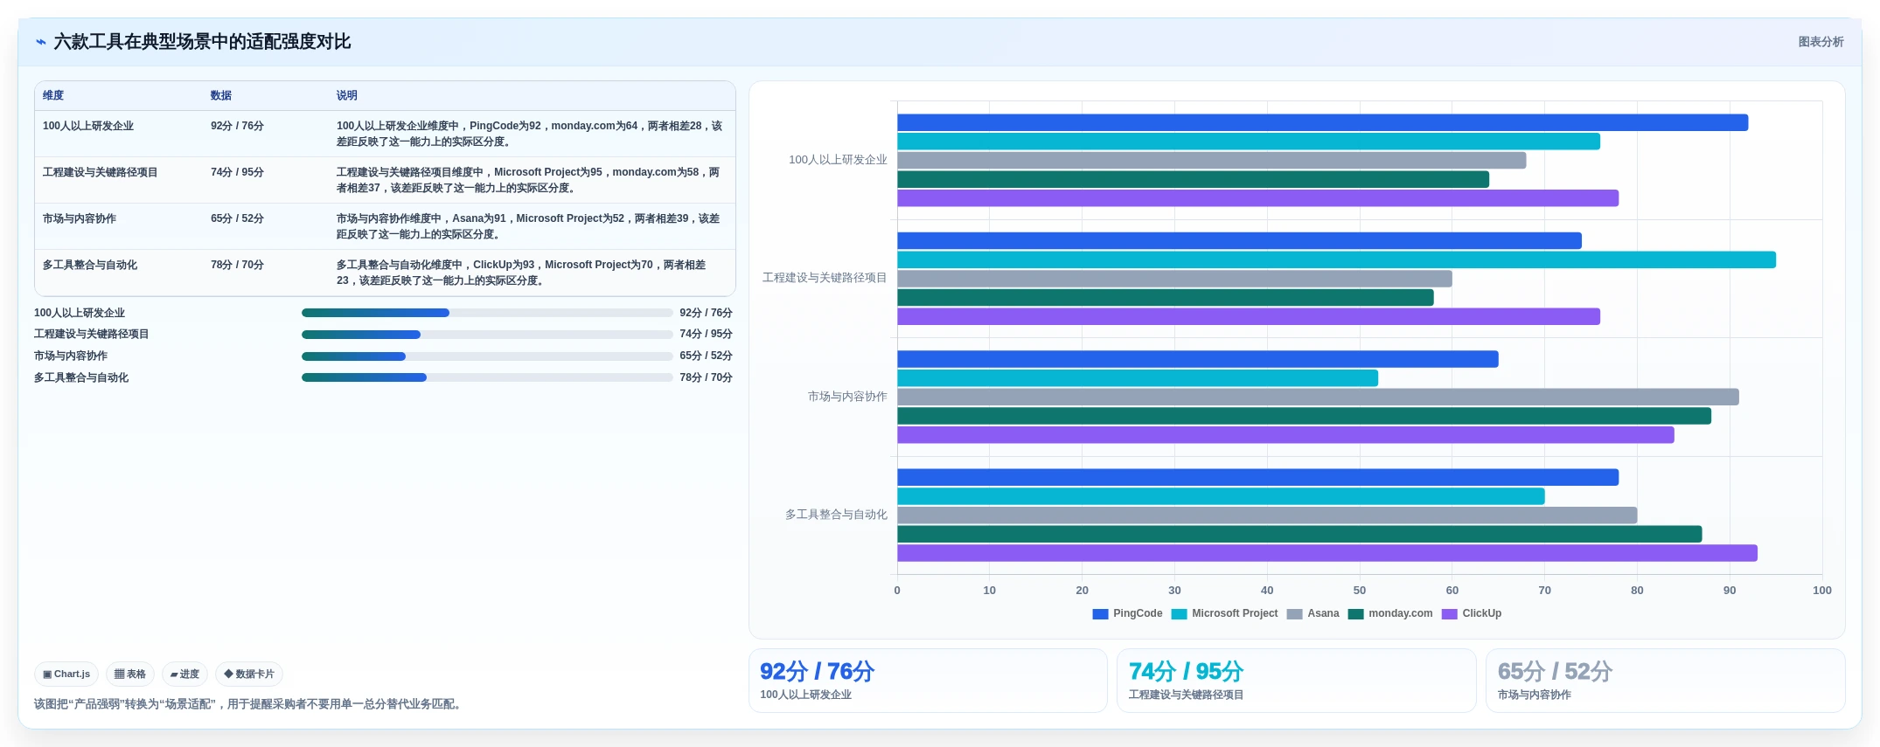1880x747 pixels.
Task: Click the monday.com bar in 工程建设与关键路径项目 group
Action: 1166,298
